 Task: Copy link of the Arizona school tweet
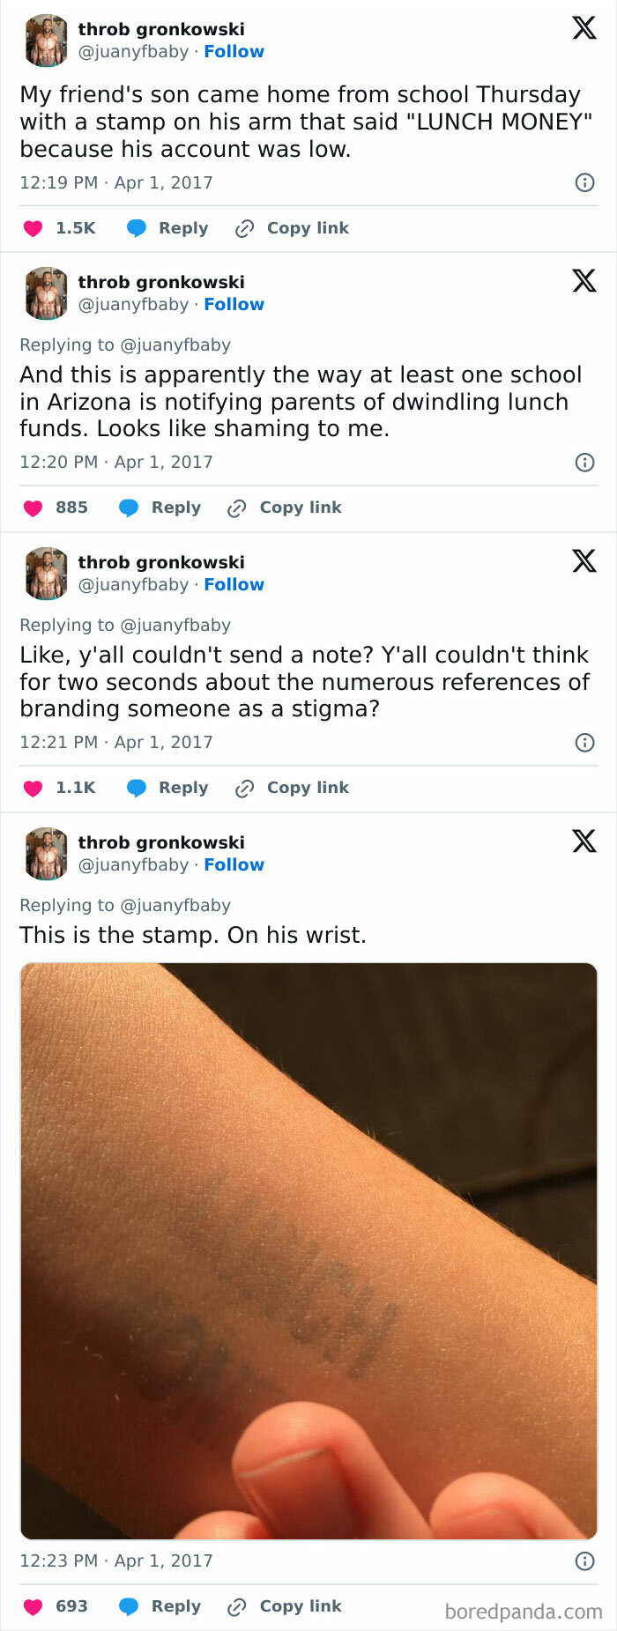coord(299,507)
